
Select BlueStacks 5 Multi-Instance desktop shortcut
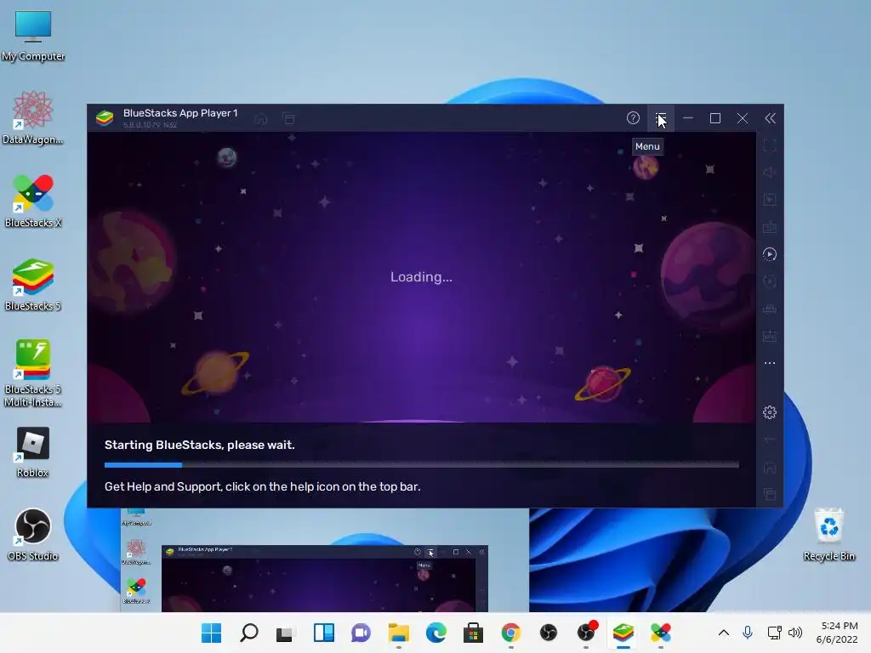(x=33, y=373)
